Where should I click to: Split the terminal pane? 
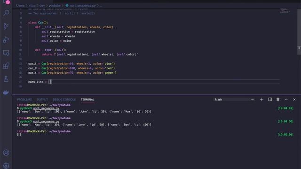pyautogui.click(x=270, y=100)
